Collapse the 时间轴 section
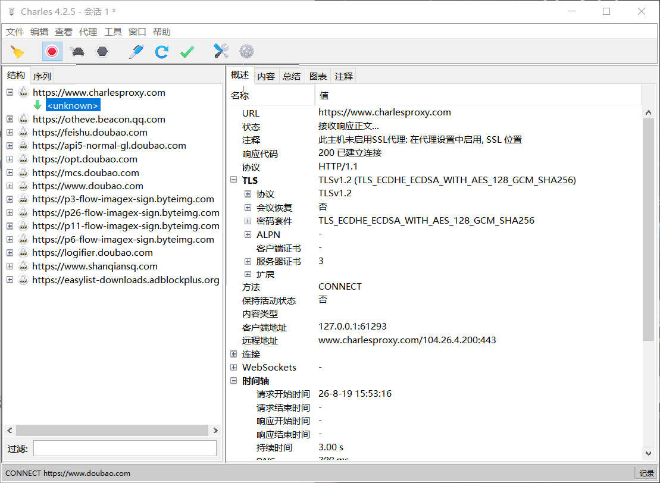Viewport: 660px width, 483px height. point(234,381)
